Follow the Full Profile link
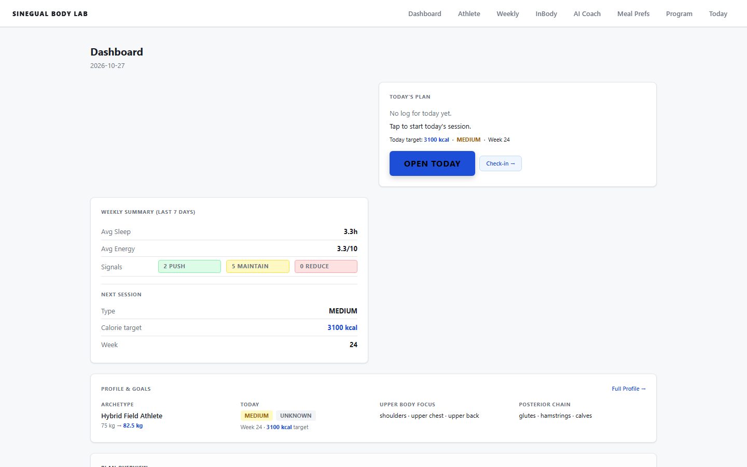Viewport: 747px width, 467px height. [629, 389]
